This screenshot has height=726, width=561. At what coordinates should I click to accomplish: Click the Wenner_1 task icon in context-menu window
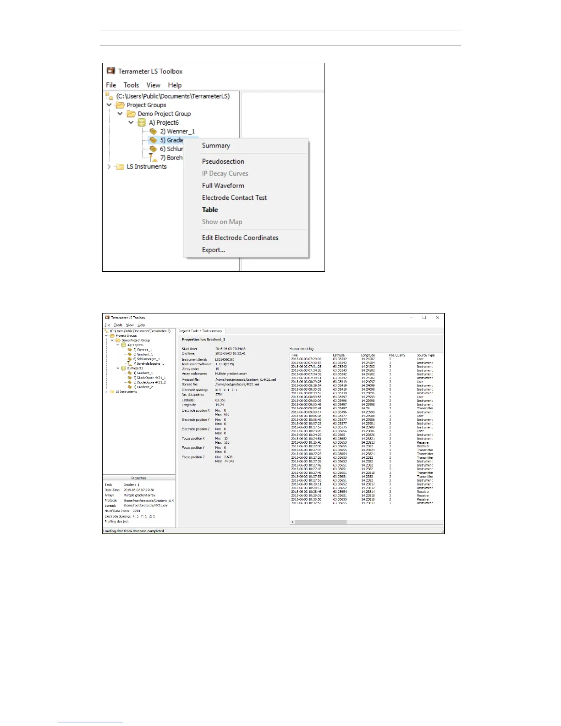pyautogui.click(x=154, y=132)
